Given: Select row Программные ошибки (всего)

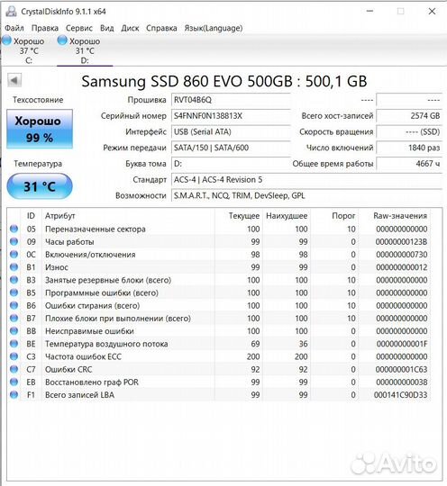Looking at the screenshot, I should 218,292.
